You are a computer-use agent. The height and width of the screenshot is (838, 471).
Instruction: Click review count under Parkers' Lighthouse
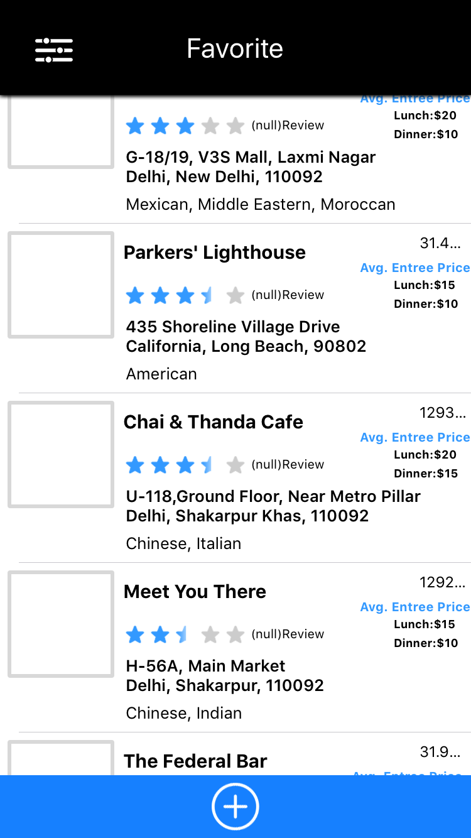click(x=288, y=295)
